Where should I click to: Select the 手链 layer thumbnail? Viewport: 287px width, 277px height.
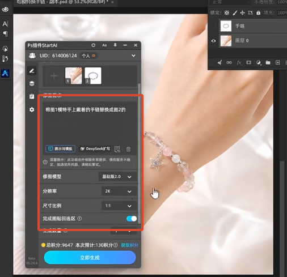(226, 26)
